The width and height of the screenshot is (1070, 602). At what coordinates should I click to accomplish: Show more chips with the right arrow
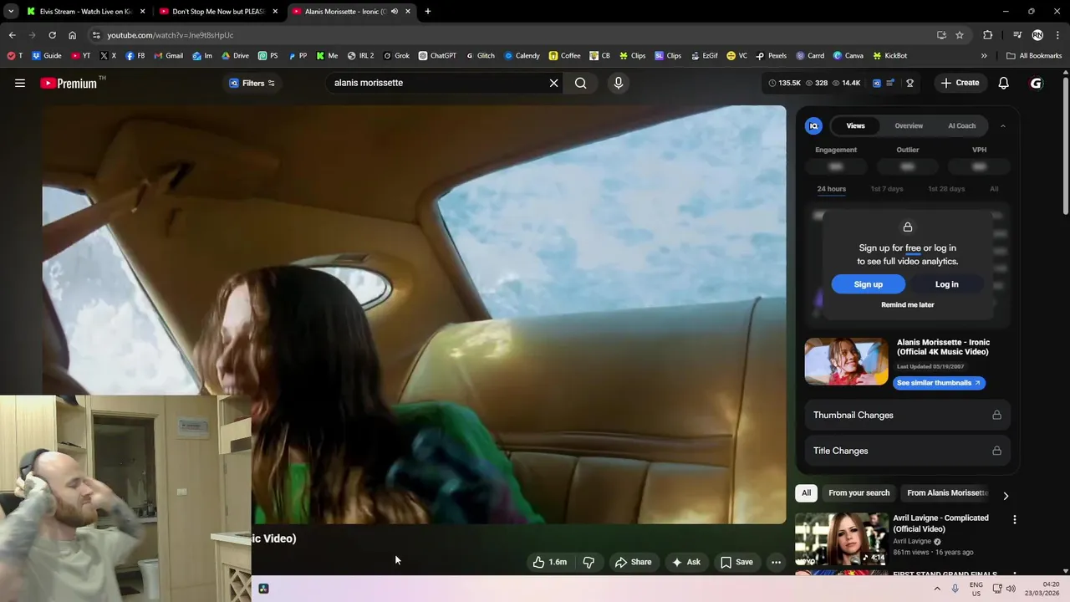pos(1006,495)
